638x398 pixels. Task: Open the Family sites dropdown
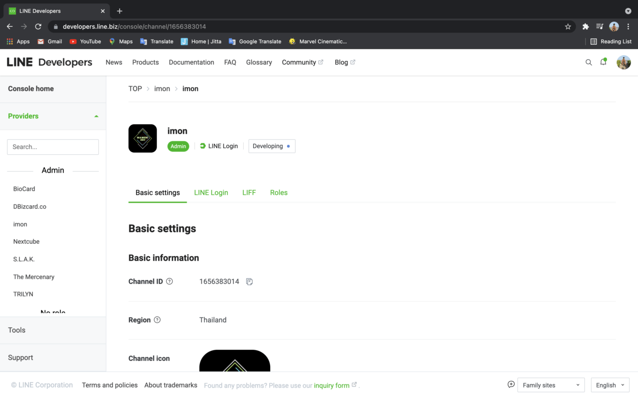tap(551, 385)
